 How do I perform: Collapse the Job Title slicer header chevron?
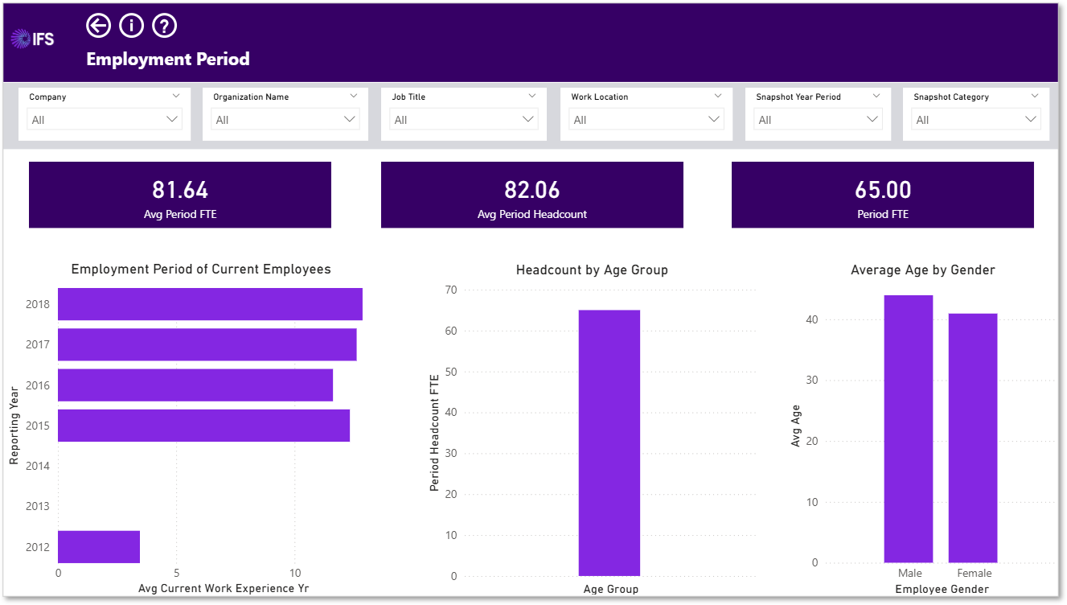pyautogui.click(x=531, y=96)
